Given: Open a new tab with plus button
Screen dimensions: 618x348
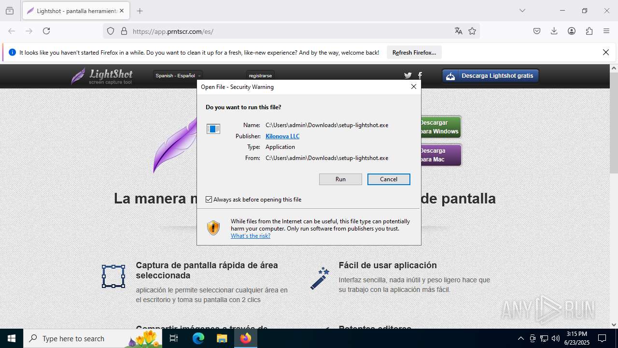Looking at the screenshot, I should pyautogui.click(x=140, y=11).
